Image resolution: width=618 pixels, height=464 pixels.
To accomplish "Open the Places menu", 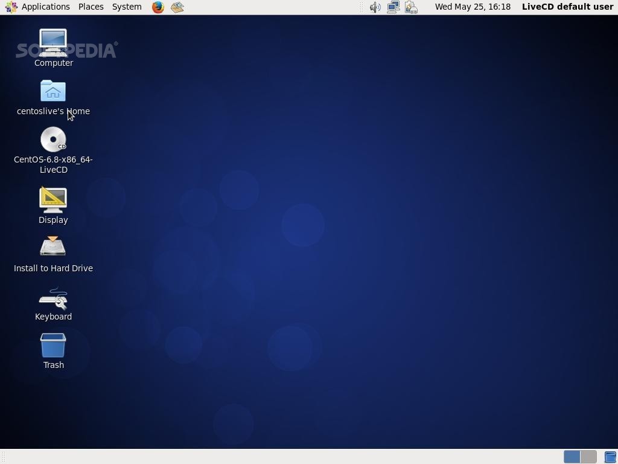I will 91,7.
